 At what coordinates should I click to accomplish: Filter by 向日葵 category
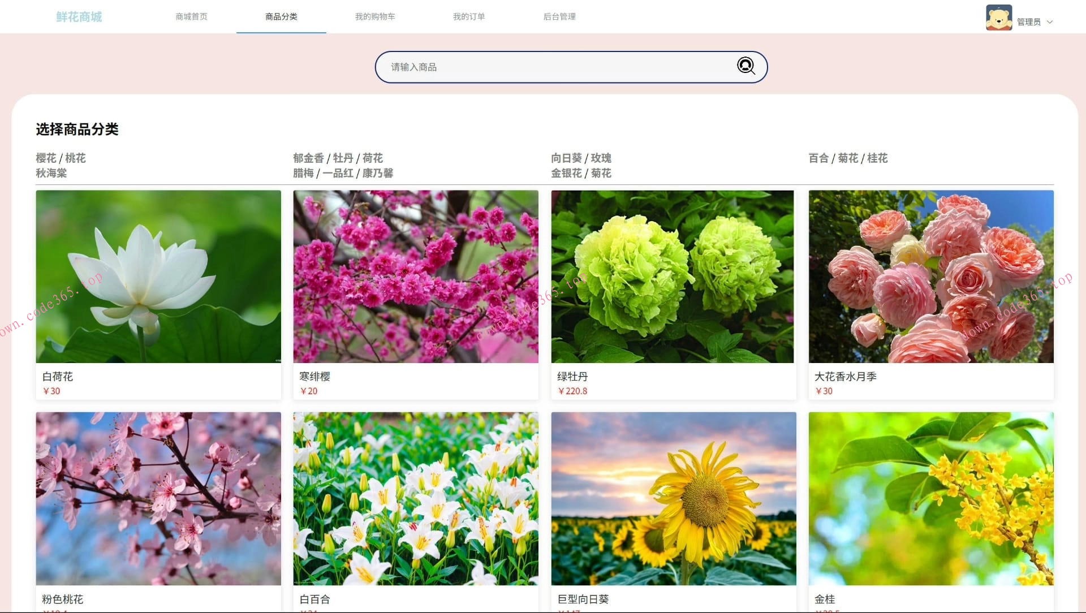pos(566,158)
